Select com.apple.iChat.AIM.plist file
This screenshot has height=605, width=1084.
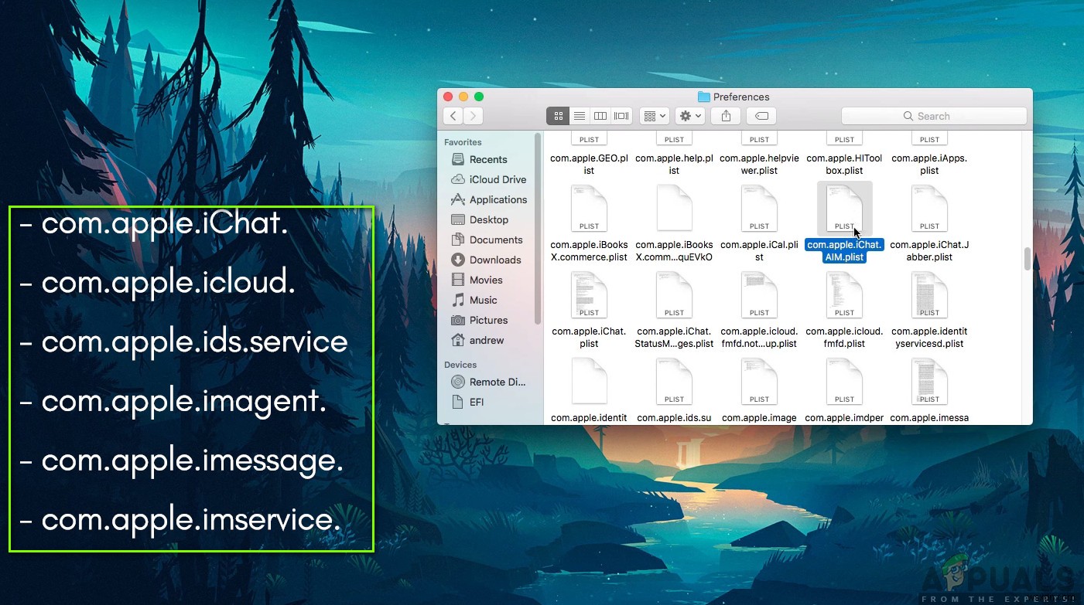(x=843, y=209)
